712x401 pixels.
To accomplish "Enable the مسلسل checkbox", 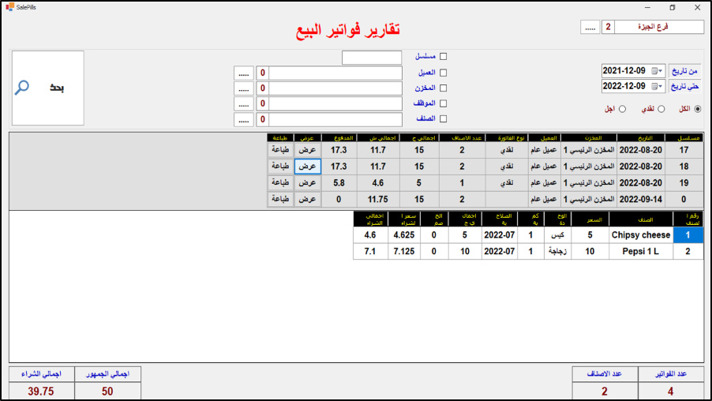I will pos(443,57).
